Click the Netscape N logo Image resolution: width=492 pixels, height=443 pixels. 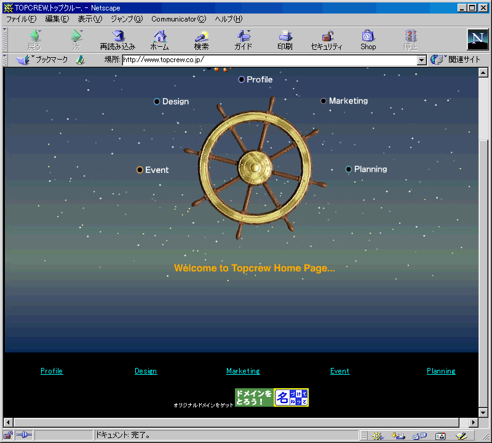point(478,39)
